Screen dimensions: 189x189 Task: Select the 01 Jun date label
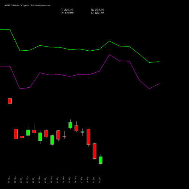click(x=94, y=180)
